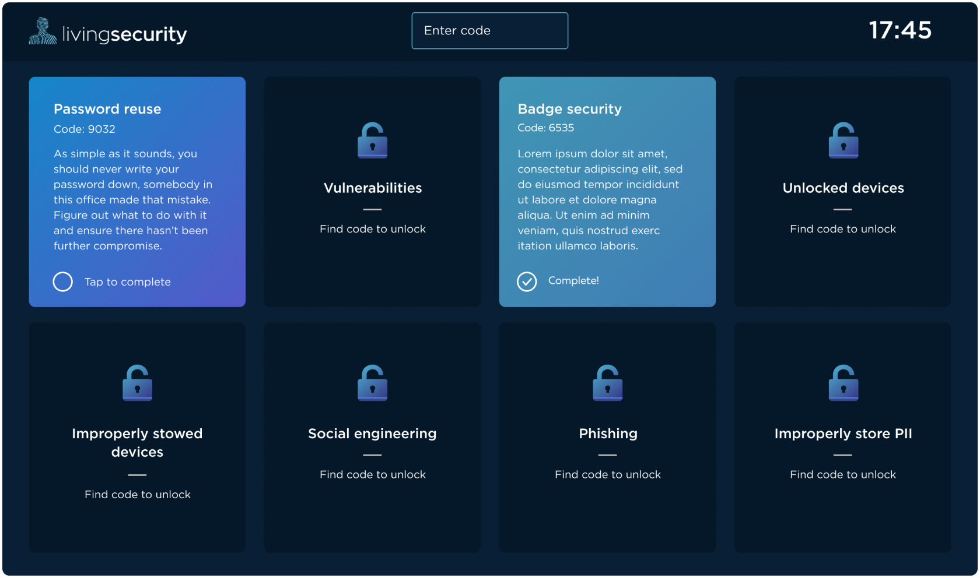Click the Code: 6535 text

pyautogui.click(x=546, y=128)
